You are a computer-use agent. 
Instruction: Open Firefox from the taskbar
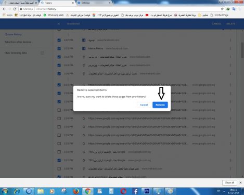pos(76,191)
